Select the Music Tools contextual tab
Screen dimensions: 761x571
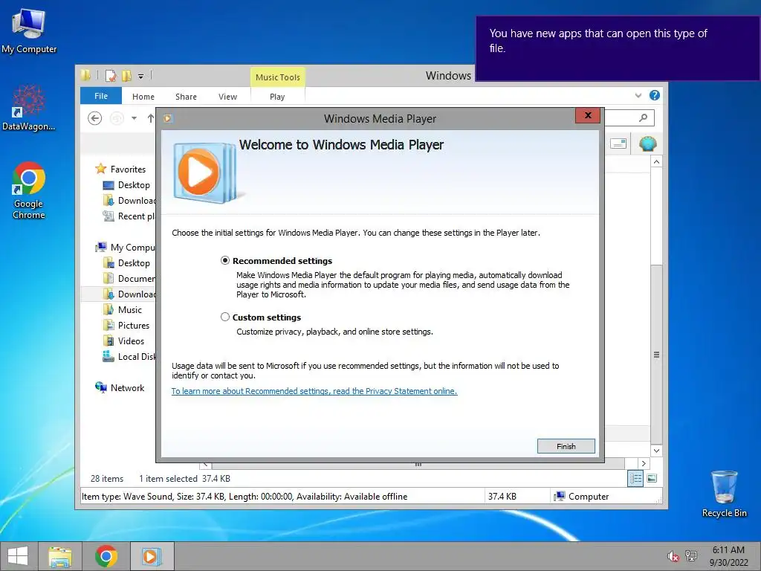[278, 77]
